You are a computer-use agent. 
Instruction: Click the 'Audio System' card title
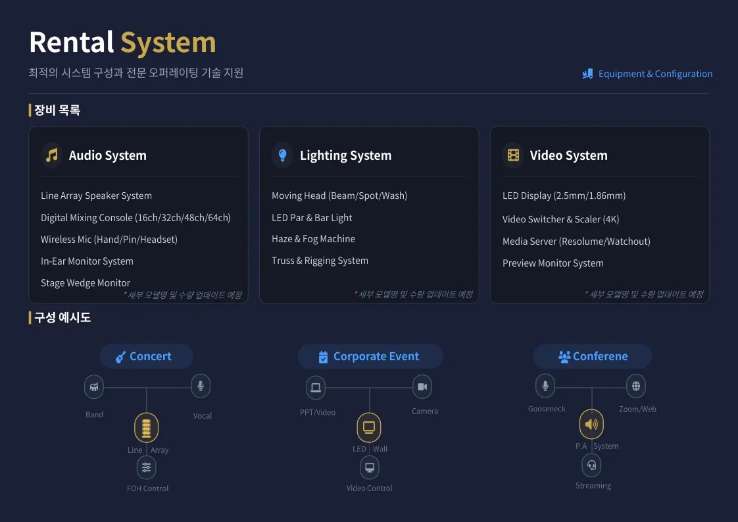(108, 155)
